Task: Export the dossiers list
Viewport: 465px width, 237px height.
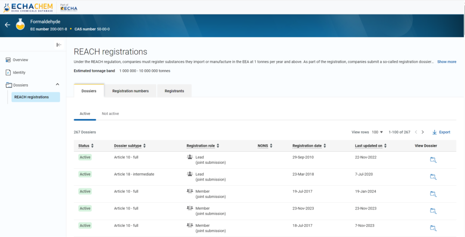Action: pos(441,132)
